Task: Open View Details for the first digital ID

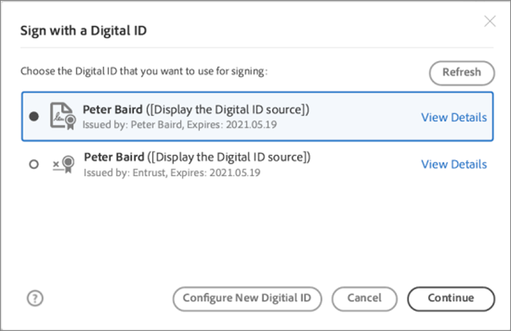Action: [453, 117]
